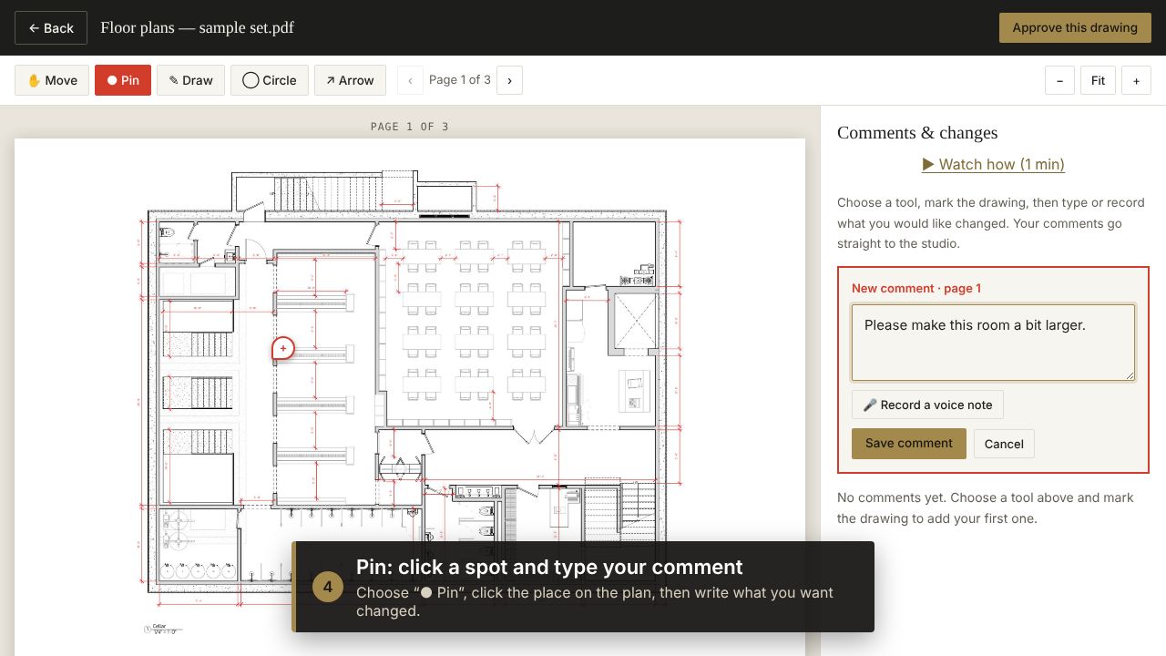Zoom out with the minus button
1166x656 pixels.
click(x=1059, y=80)
